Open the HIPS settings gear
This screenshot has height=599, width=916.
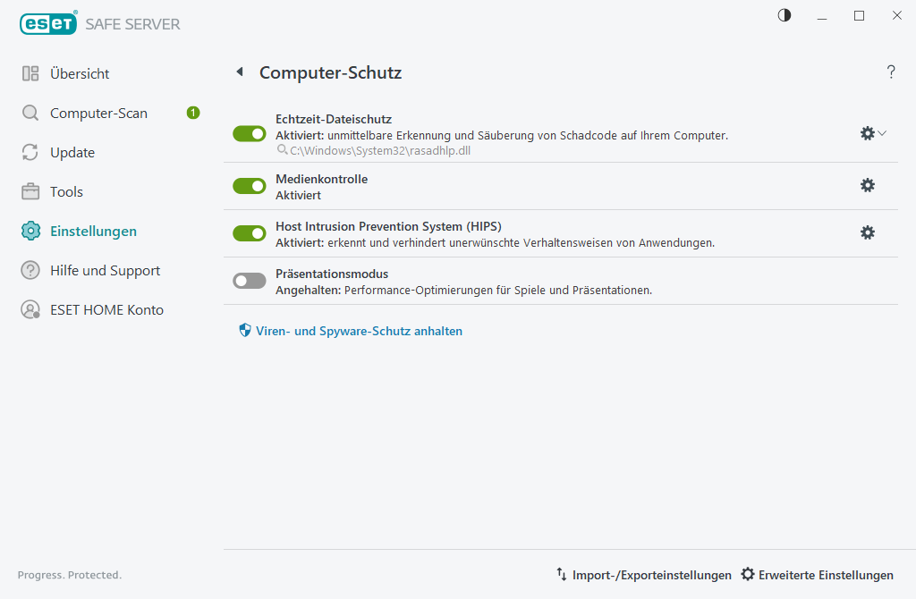tap(867, 232)
